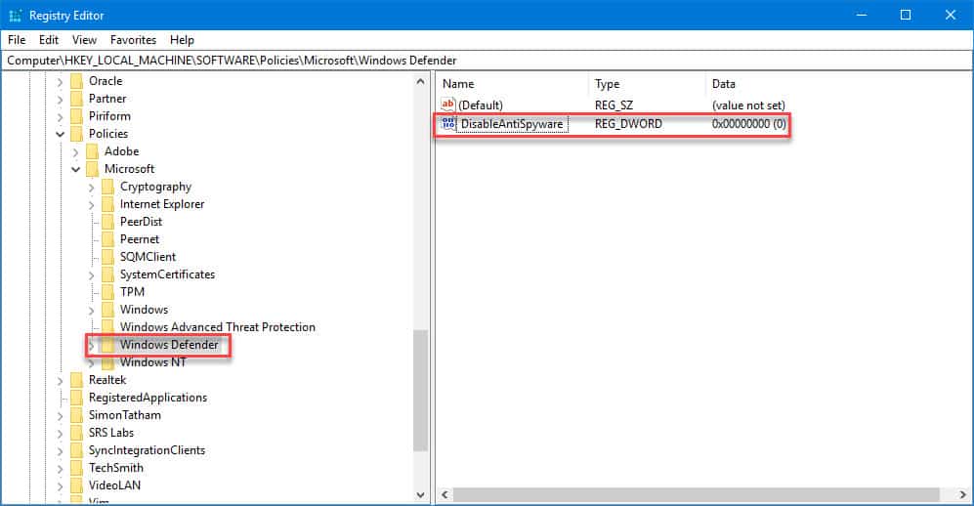The height and width of the screenshot is (506, 974).
Task: Click the Adobe folder icon
Action: (93, 151)
